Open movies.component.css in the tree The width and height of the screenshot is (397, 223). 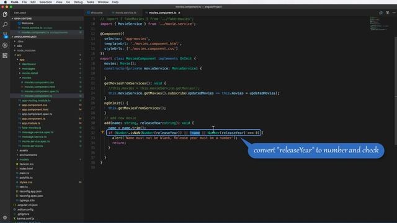[x=39, y=82]
